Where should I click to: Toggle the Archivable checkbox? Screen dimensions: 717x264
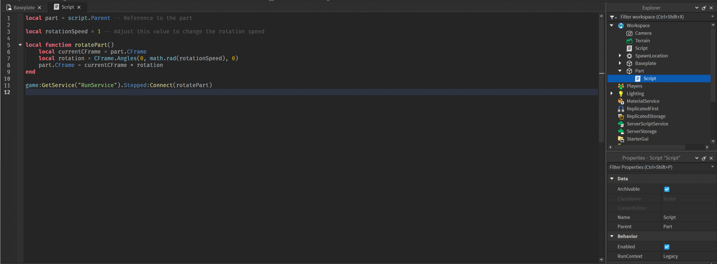pyautogui.click(x=667, y=189)
